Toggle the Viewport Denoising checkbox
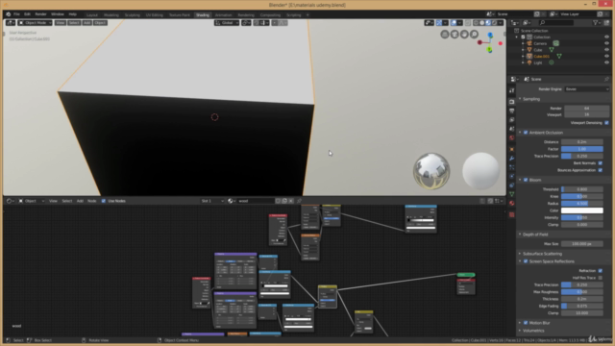 pyautogui.click(x=606, y=123)
